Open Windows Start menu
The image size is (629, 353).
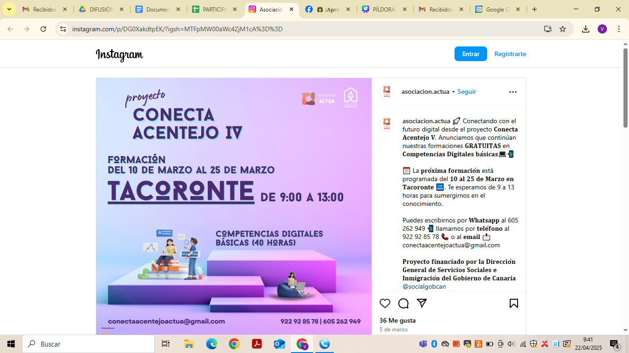(11, 344)
